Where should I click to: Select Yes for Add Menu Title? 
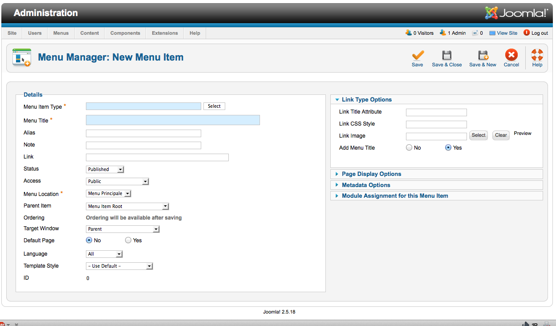(x=448, y=148)
